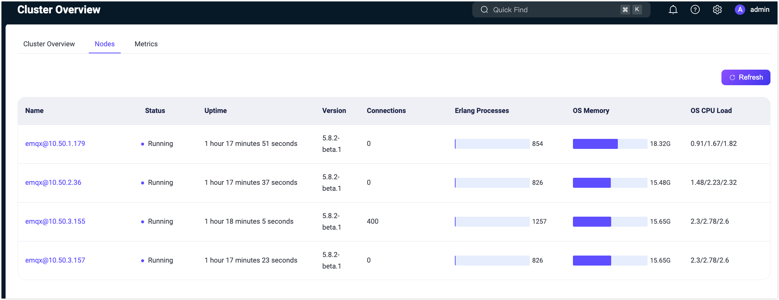Image resolution: width=779 pixels, height=300 pixels.
Task: Open node emqx@10.50.2.36 details
Action: tap(53, 183)
